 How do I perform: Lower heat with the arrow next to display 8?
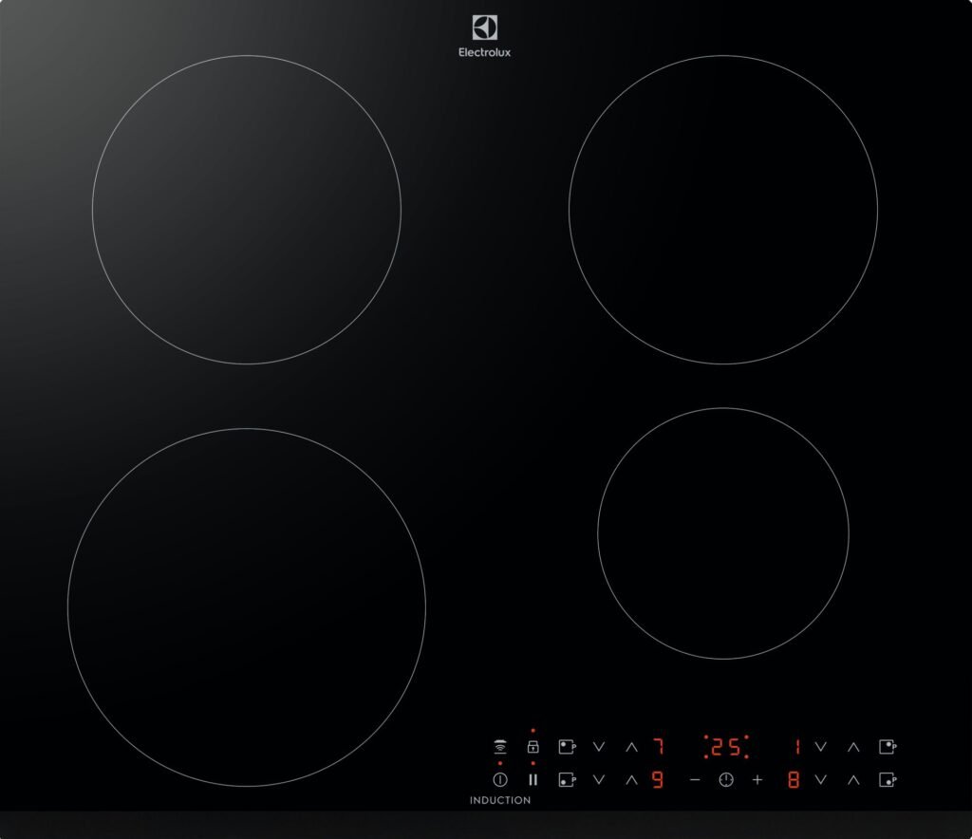coord(821,779)
